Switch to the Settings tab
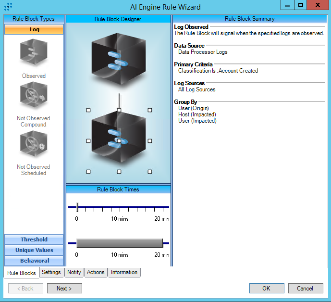This screenshot has height=302, width=331. pos(51,272)
